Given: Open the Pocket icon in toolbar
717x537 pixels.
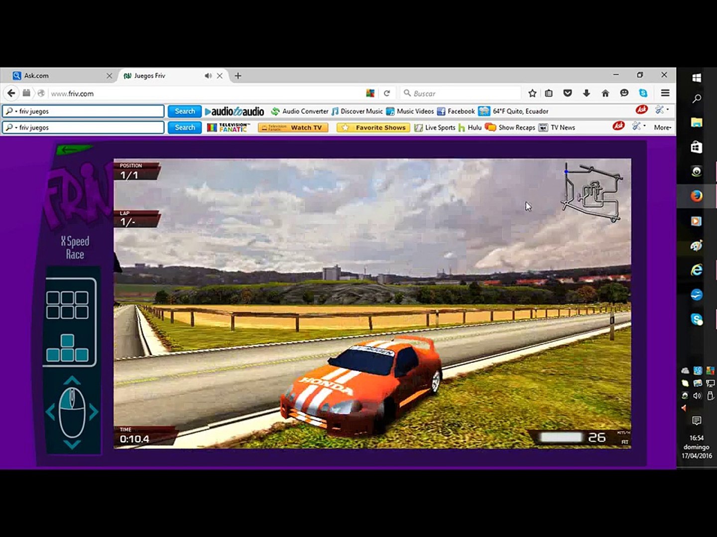Looking at the screenshot, I should tap(568, 93).
